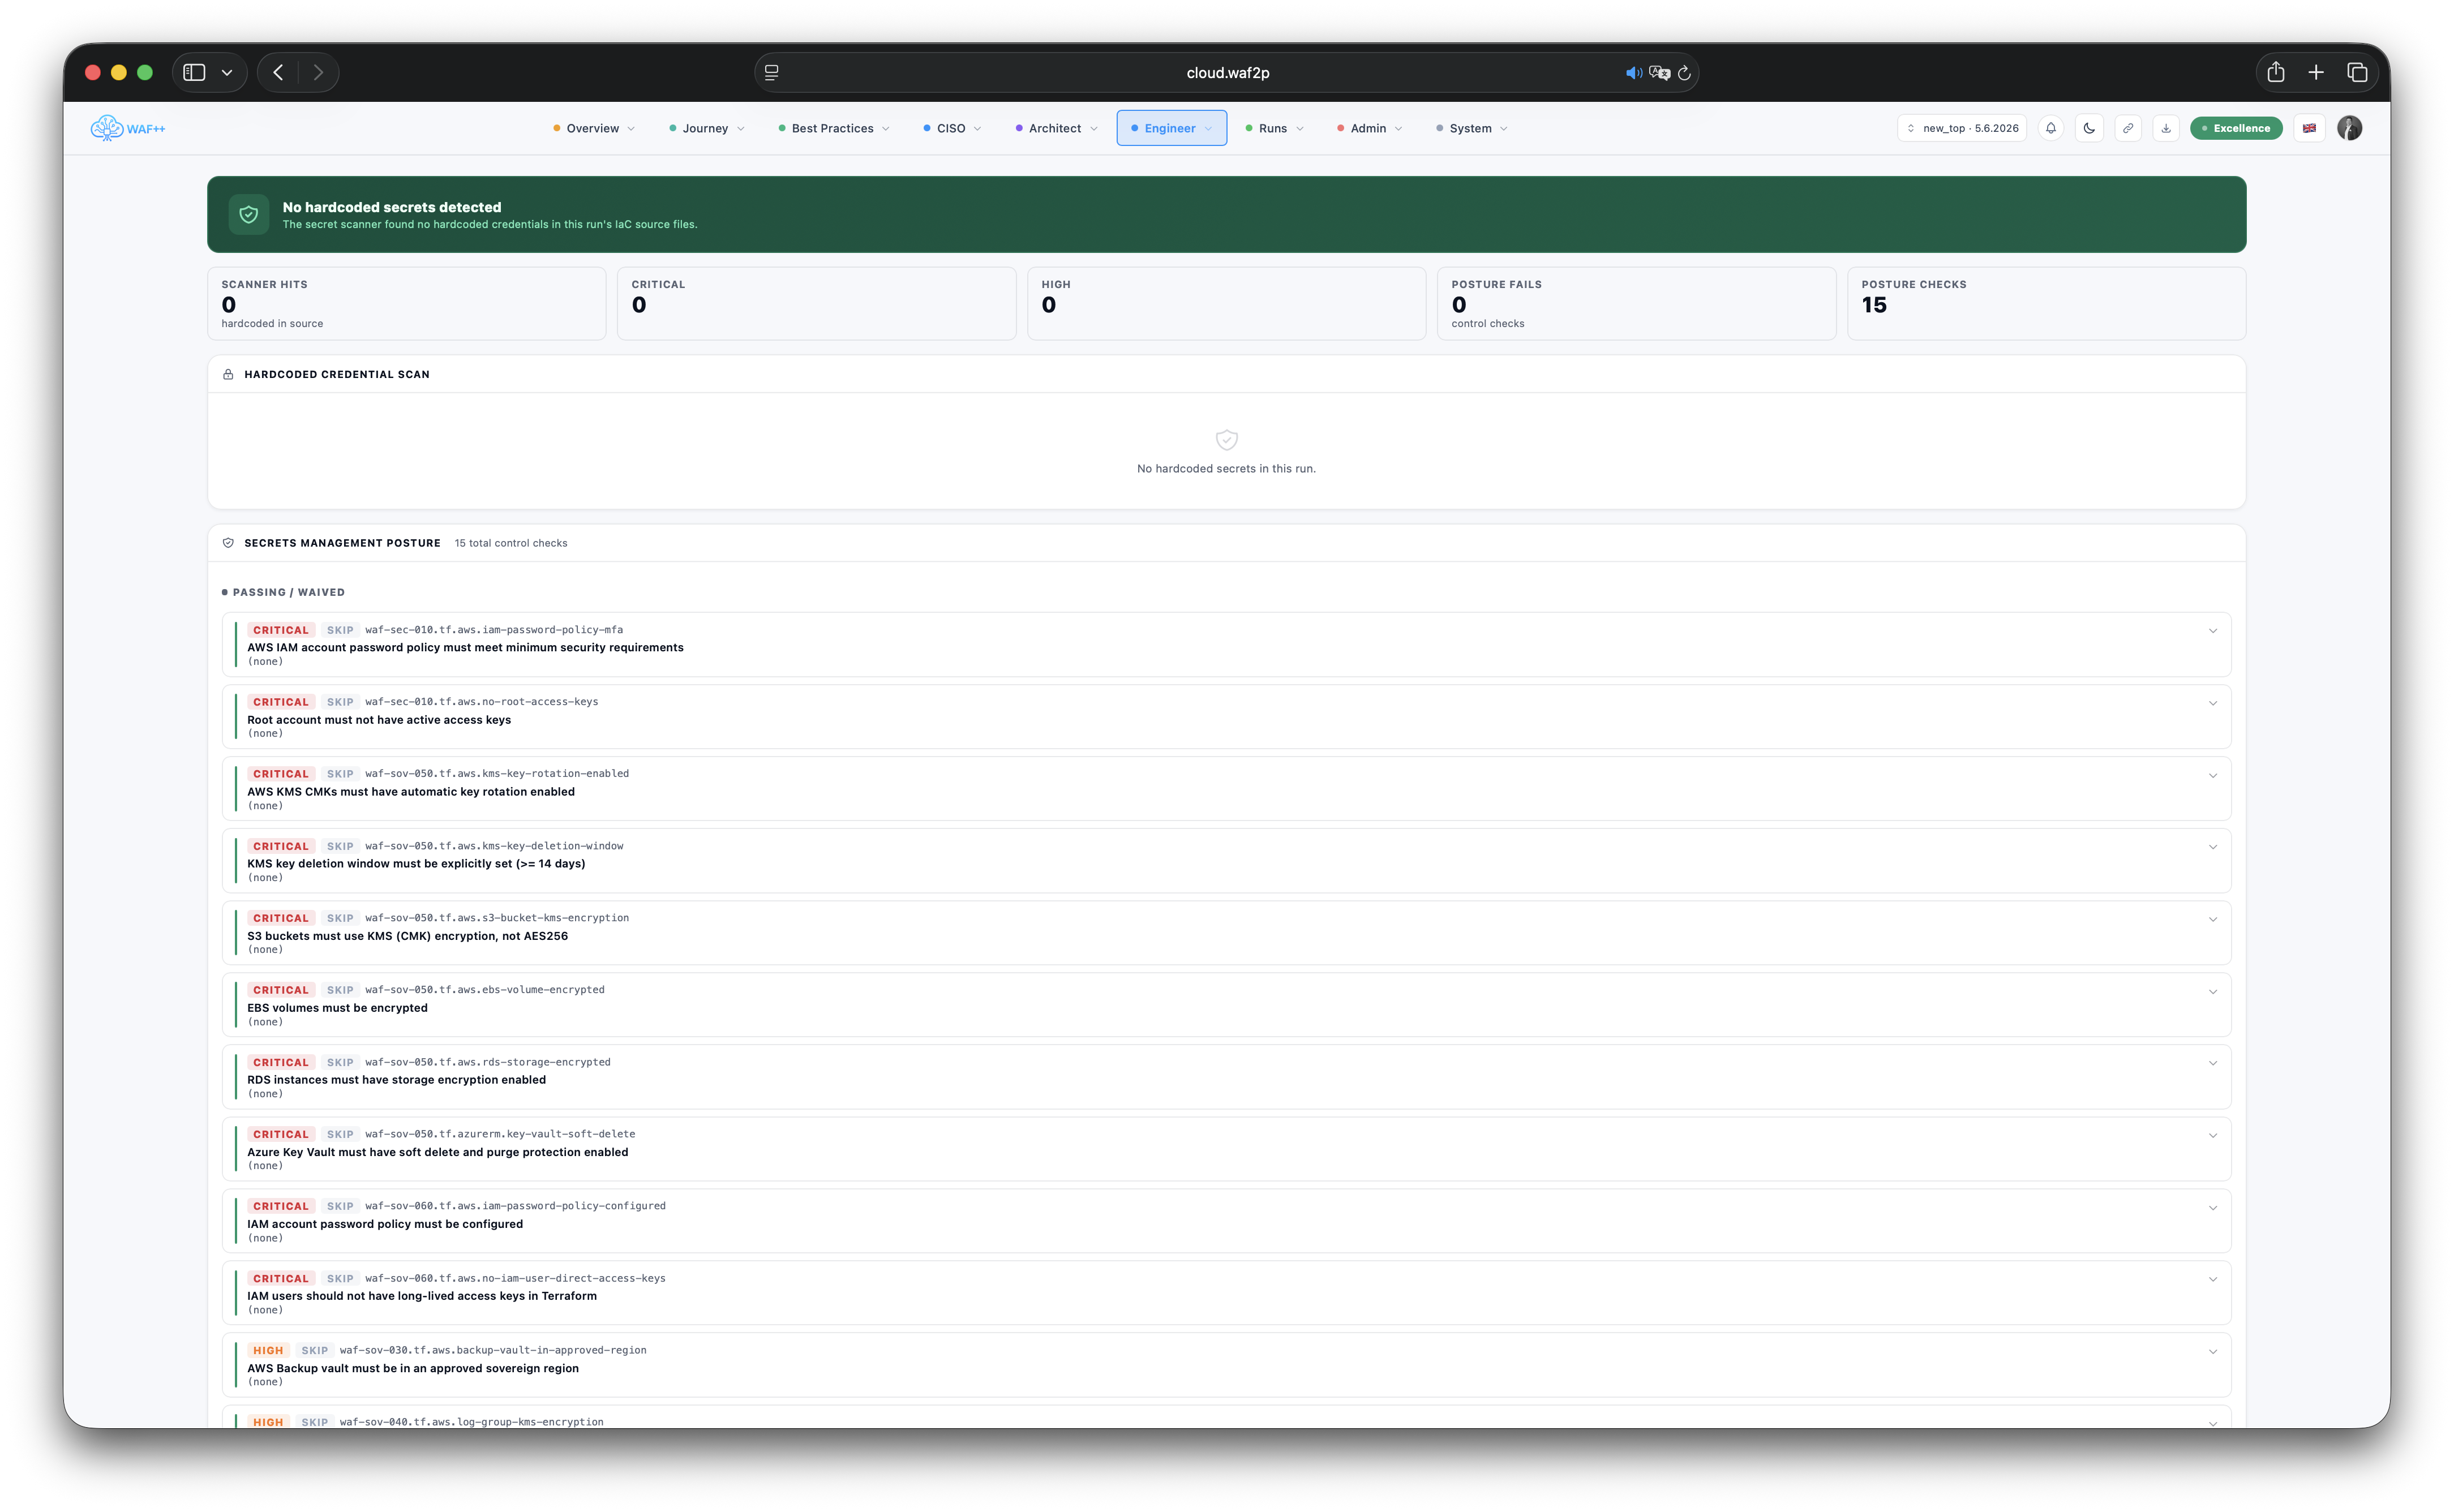This screenshot has width=2454, height=1512.
Task: Open the user profile avatar
Action: (2350, 128)
